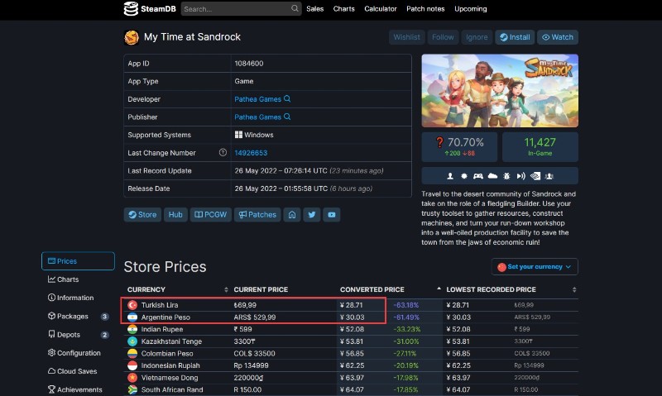Open the Store page button
Screen dimensions: 662x396
[142, 215]
